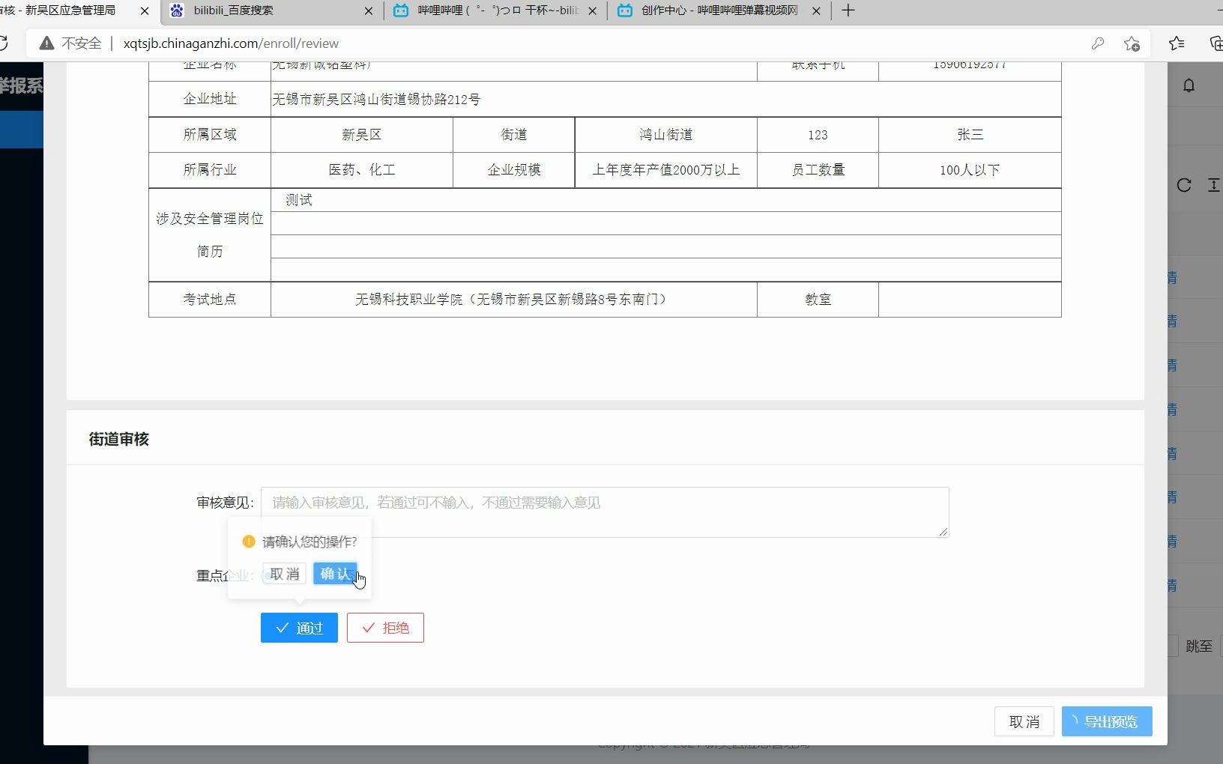Click the password key icon in address bar
Screen dimensions: 1223x764
(1098, 43)
